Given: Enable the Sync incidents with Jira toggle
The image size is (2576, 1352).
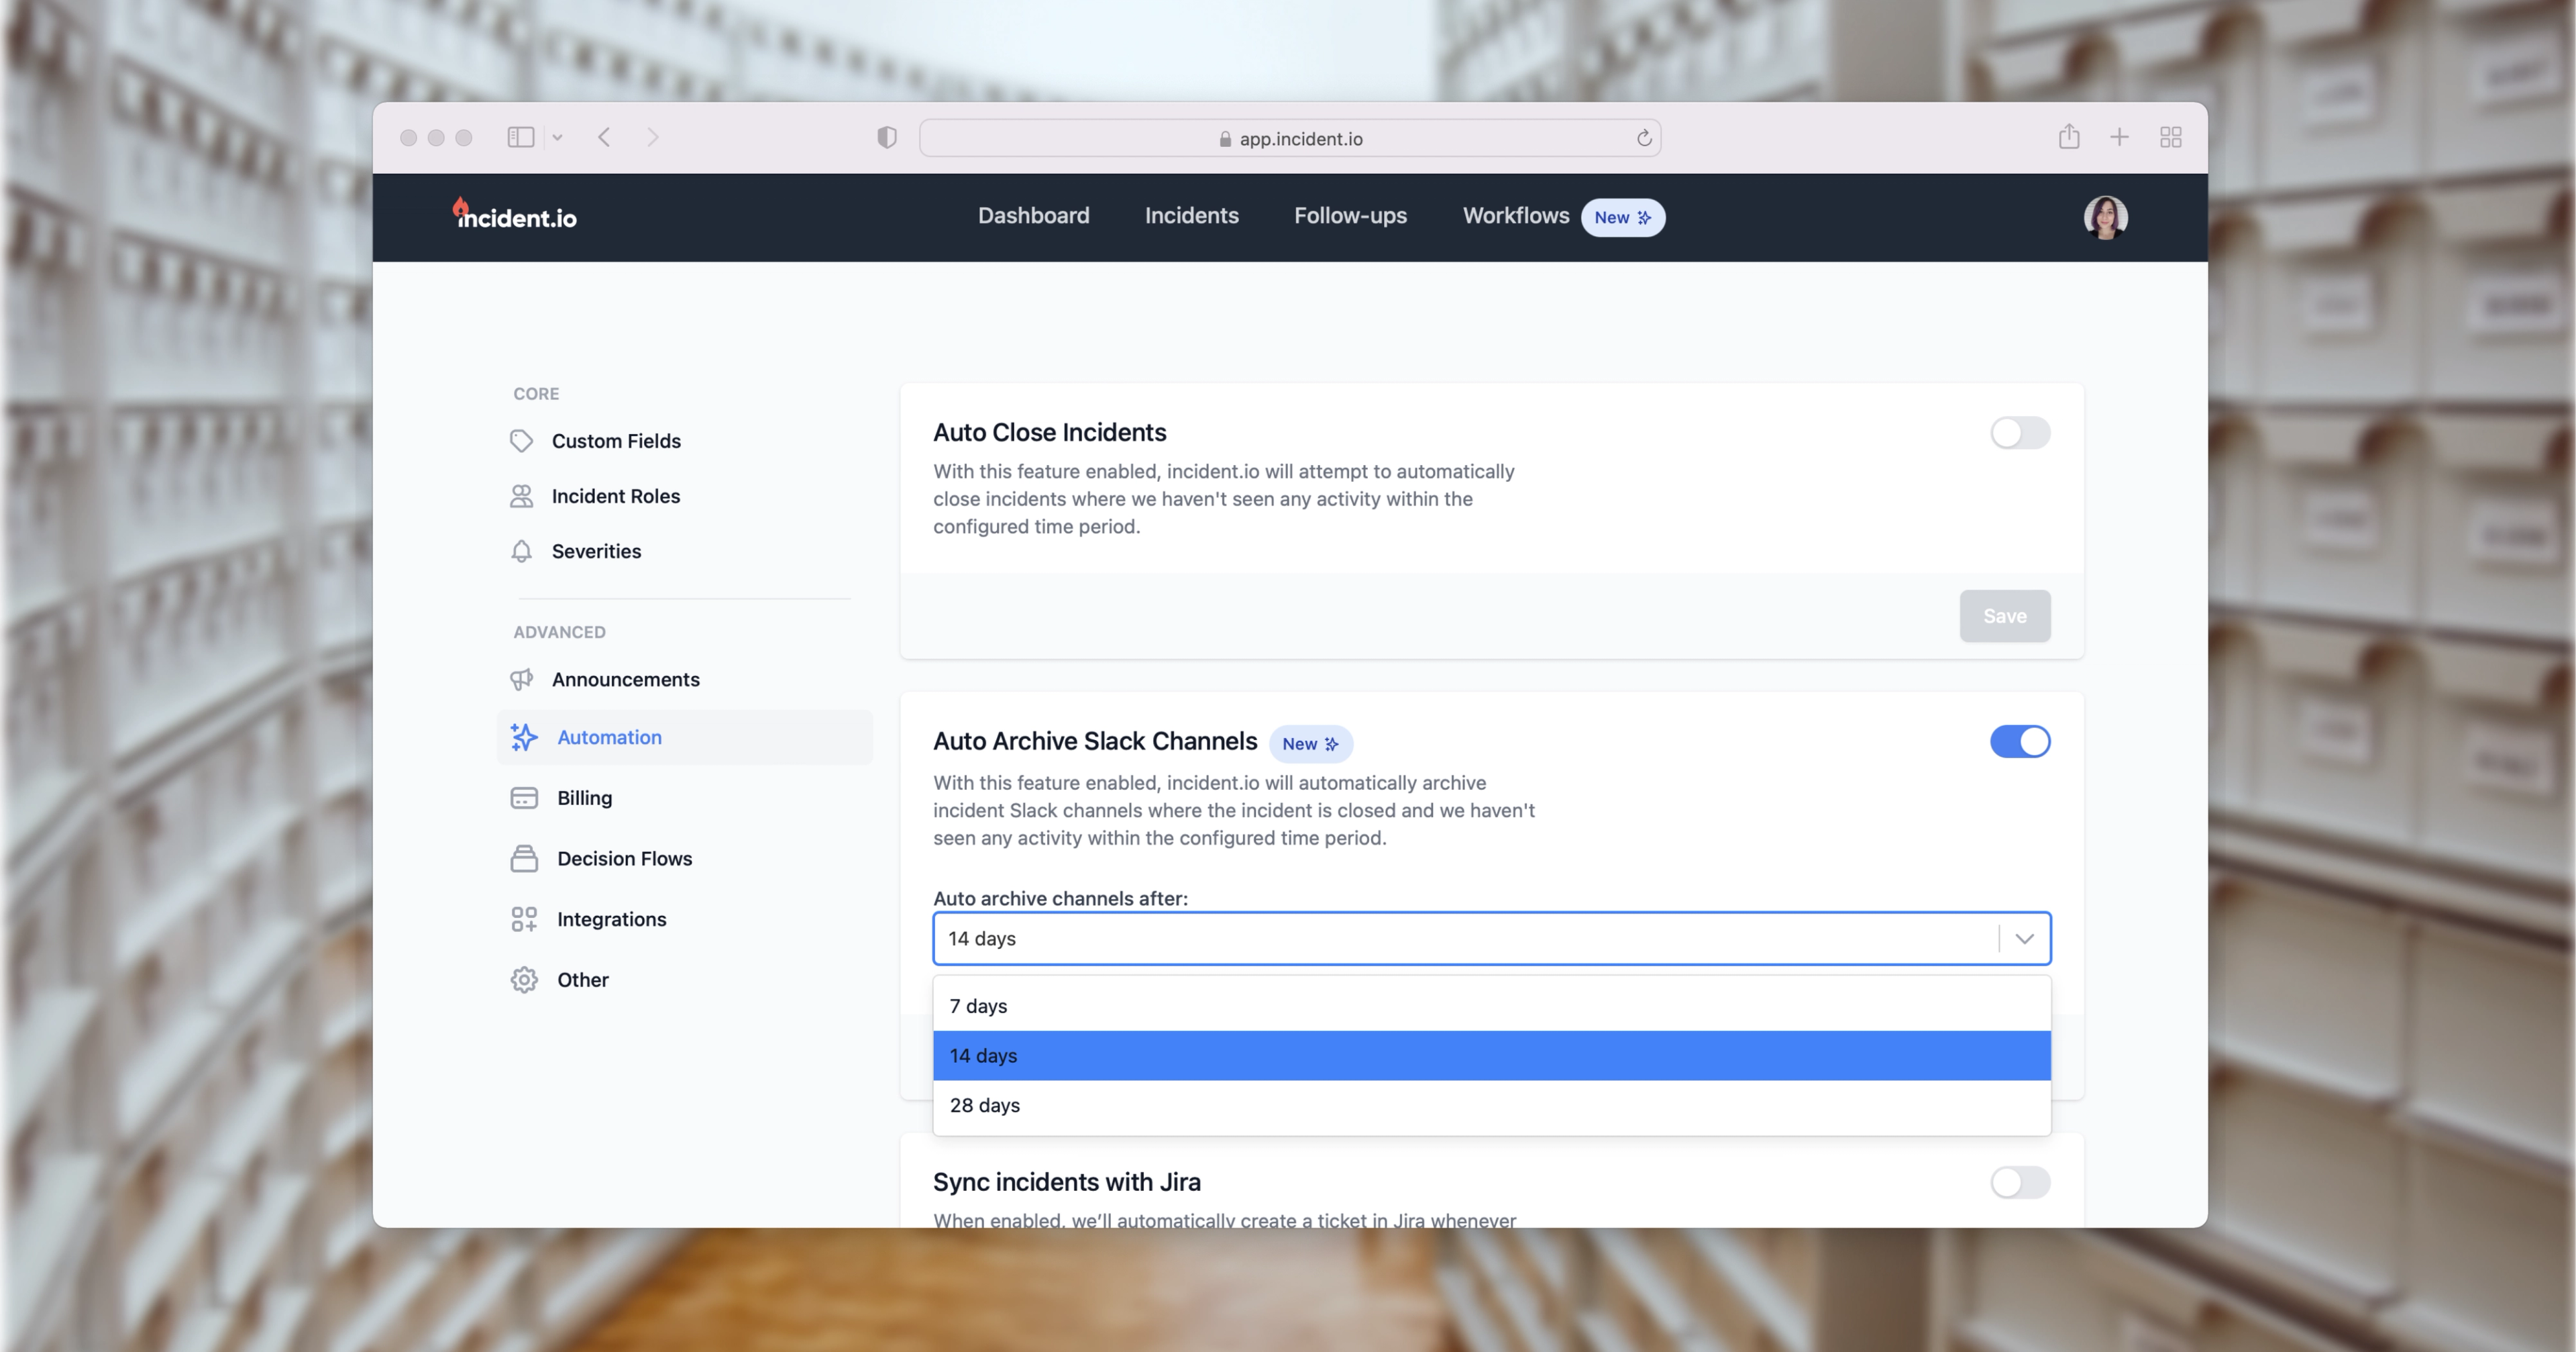Looking at the screenshot, I should pos(2019,1183).
